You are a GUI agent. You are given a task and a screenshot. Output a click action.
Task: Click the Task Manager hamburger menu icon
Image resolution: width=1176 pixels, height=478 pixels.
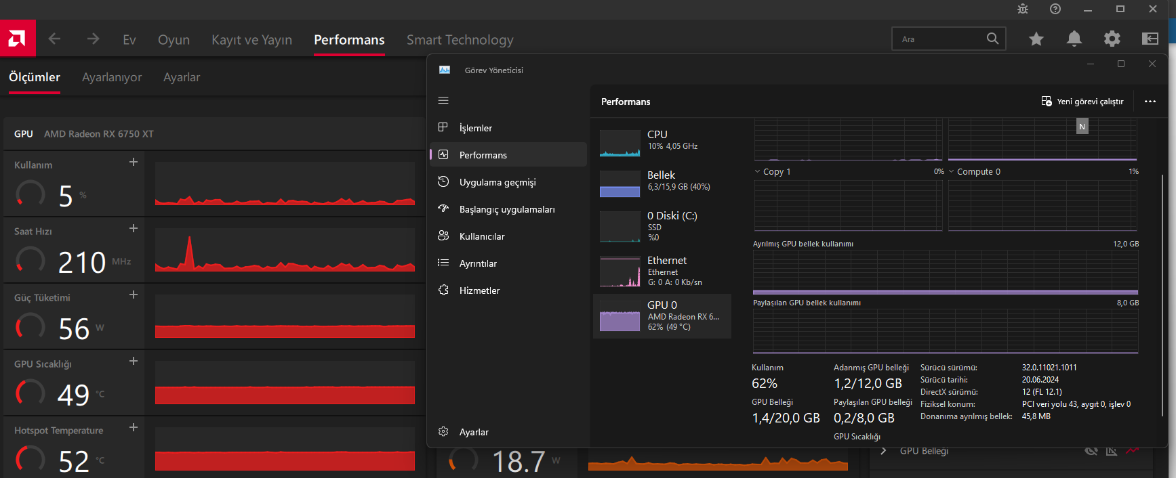[443, 100]
